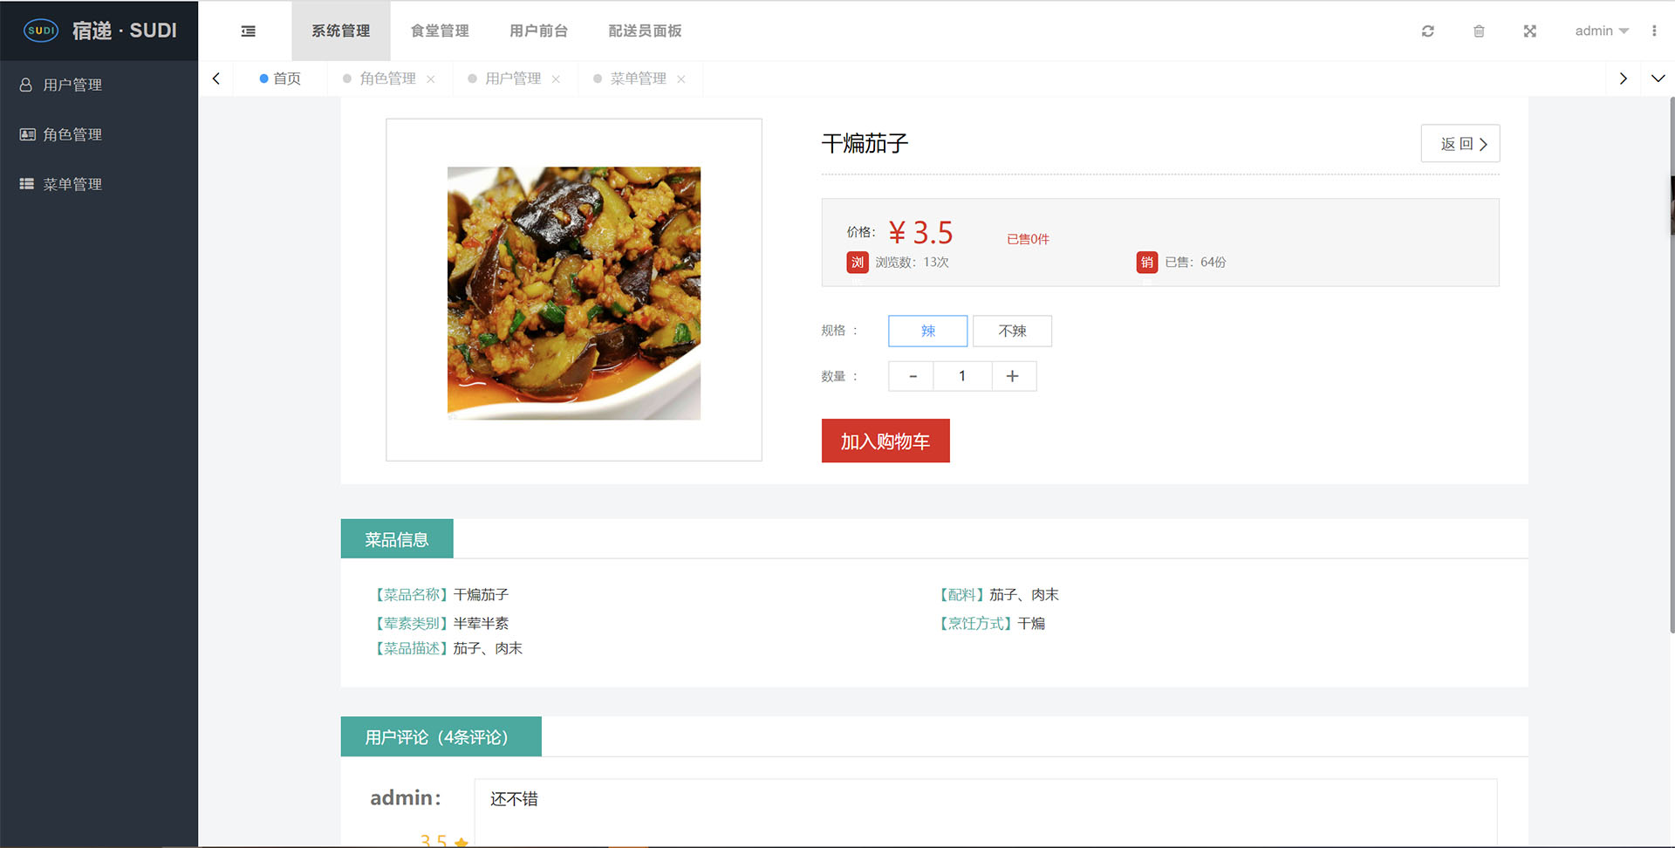The width and height of the screenshot is (1675, 848).
Task: Open 用户管理 in the sidebar
Action: 99,85
